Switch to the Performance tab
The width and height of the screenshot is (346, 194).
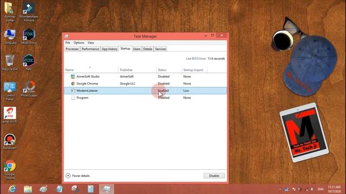90,49
